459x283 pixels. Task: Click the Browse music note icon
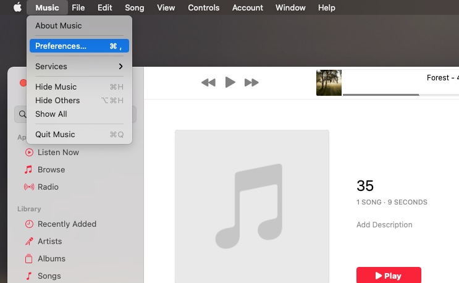[x=28, y=169]
